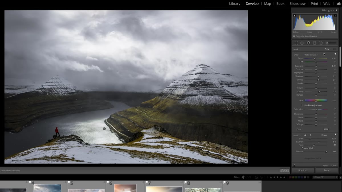Click the red color label filter

(x=290, y=177)
